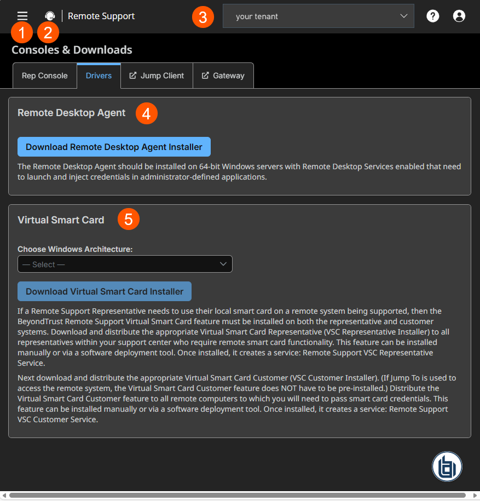This screenshot has height=501, width=480.
Task: Click the Virtual Smart Card section title
Action: 61,220
